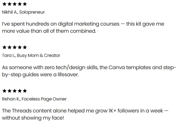Viewport: 183px width, 122px height.
Task: Click the reviewer name Nikhil A., Solopreneur
Action: 23,12
